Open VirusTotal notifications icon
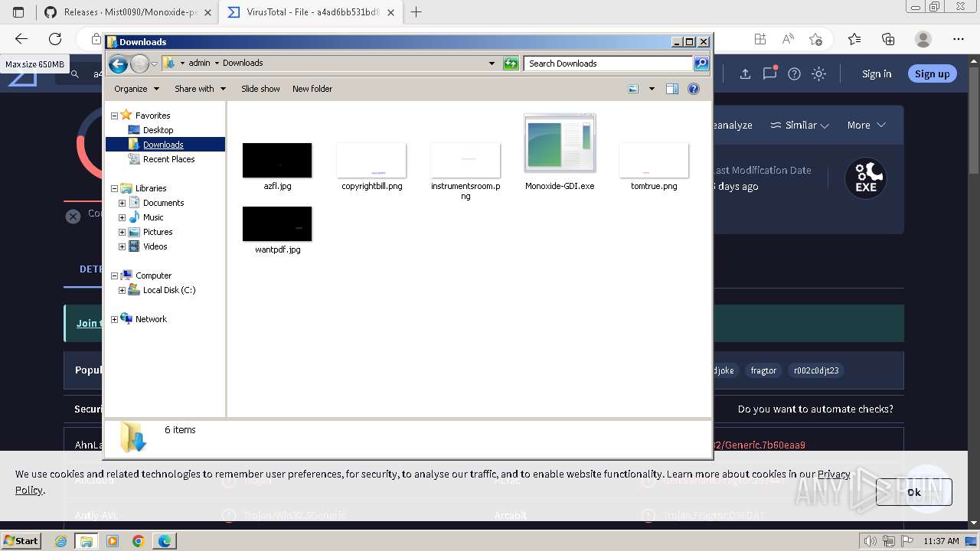The height and width of the screenshot is (551, 980). click(x=769, y=73)
